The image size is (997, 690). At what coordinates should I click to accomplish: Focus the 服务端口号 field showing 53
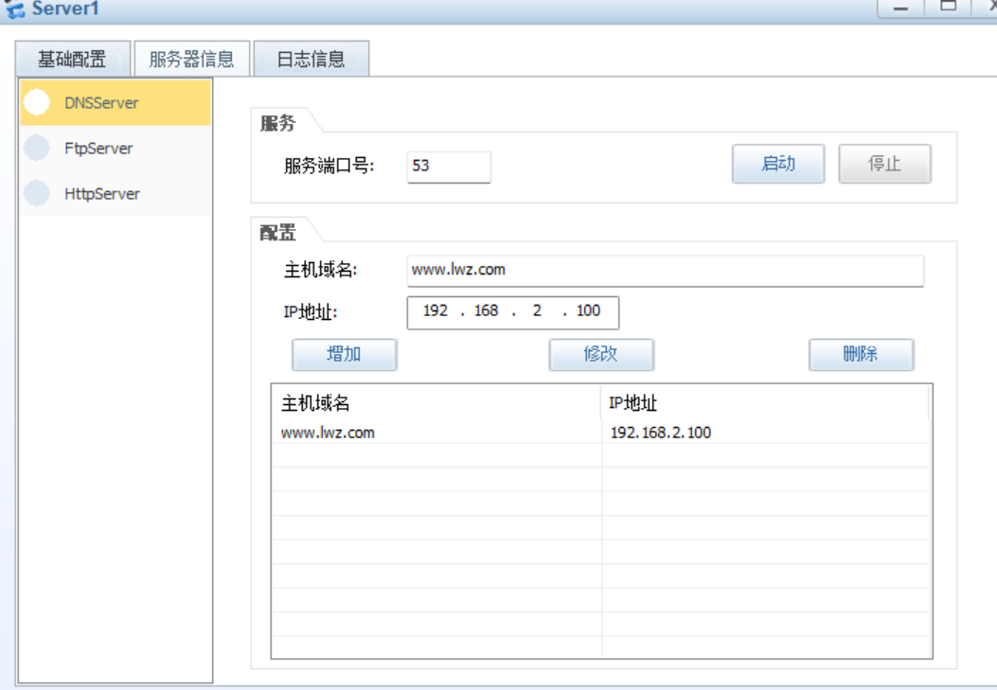click(449, 167)
